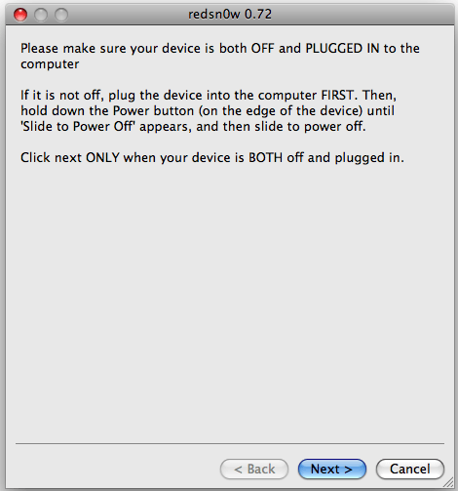Close the redsn0w window using red button
Image resolution: width=458 pixels, height=491 pixels.
[20, 15]
